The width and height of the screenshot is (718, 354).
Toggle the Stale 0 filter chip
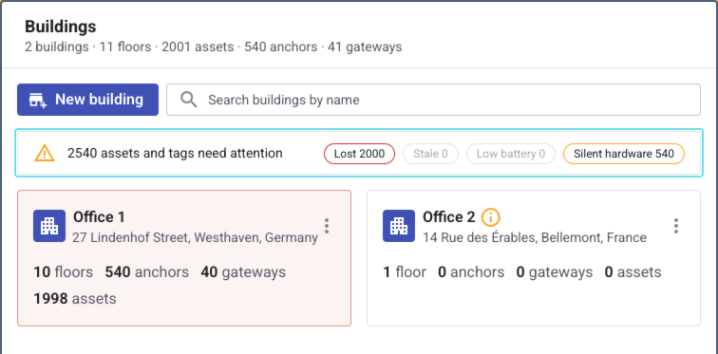[430, 154]
